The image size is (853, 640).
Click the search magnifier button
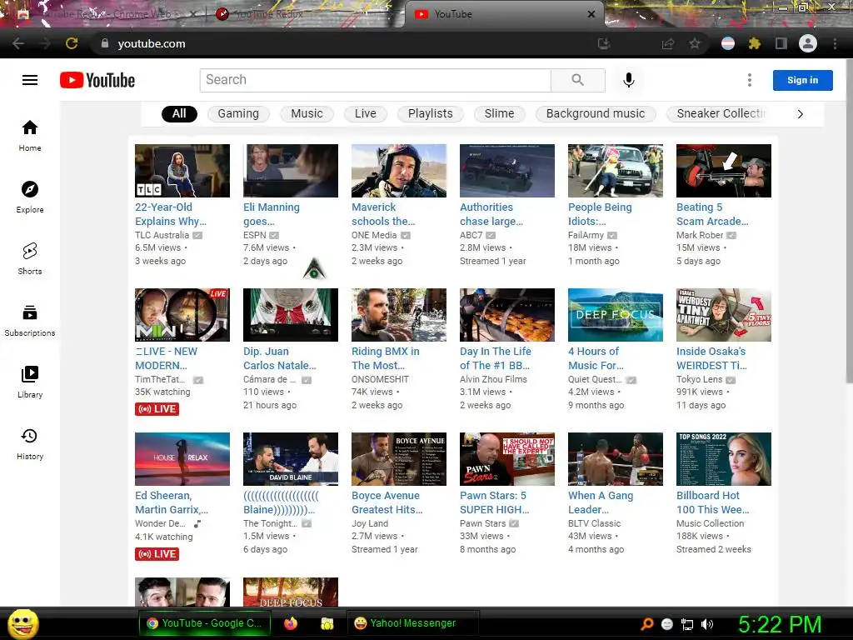[578, 80]
